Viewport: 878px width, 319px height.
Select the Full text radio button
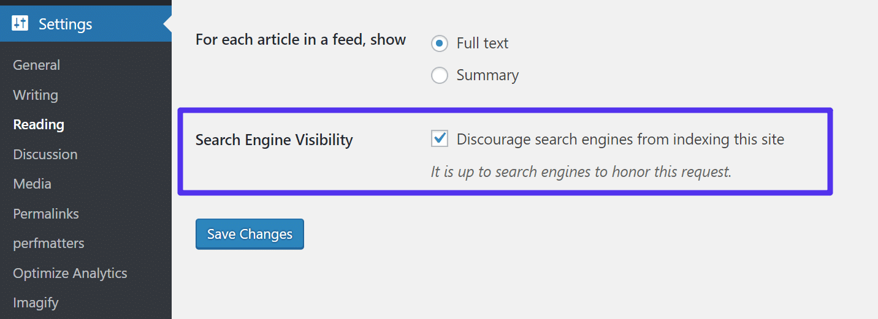tap(440, 43)
